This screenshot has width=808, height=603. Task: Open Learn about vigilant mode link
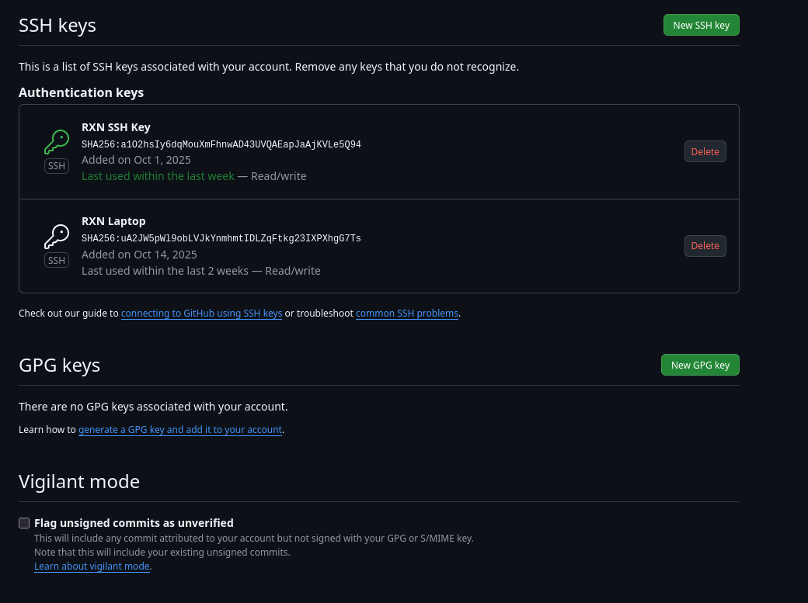(92, 567)
